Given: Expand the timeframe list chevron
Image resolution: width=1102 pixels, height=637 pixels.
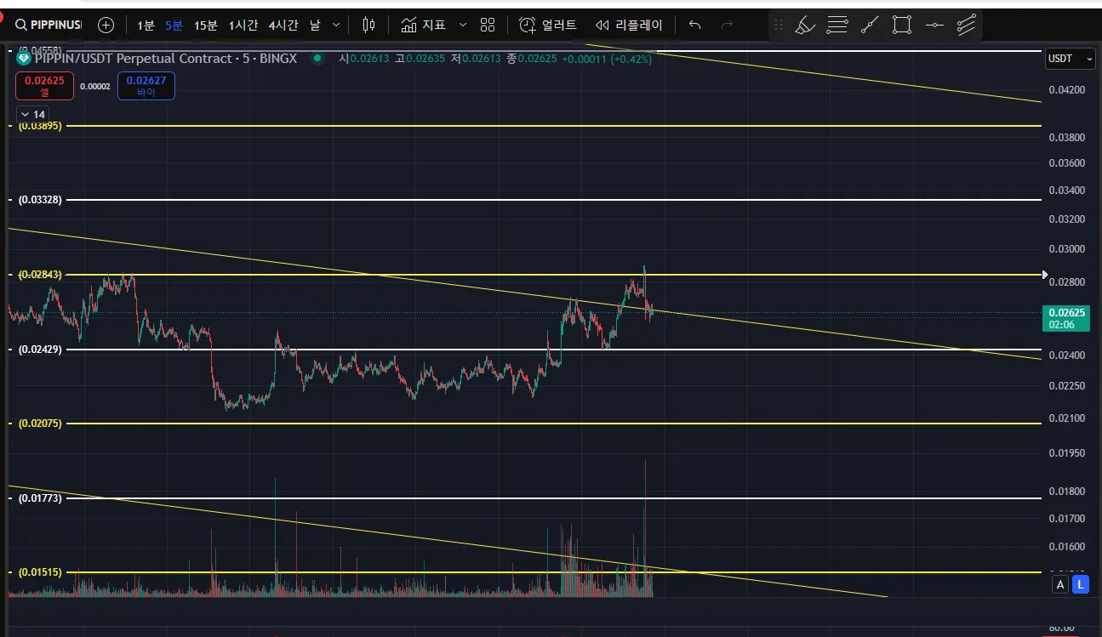Looking at the screenshot, I should (336, 26).
